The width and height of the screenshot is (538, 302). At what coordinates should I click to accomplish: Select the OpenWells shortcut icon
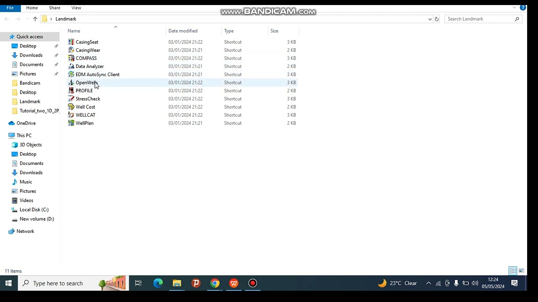pyautogui.click(x=71, y=83)
